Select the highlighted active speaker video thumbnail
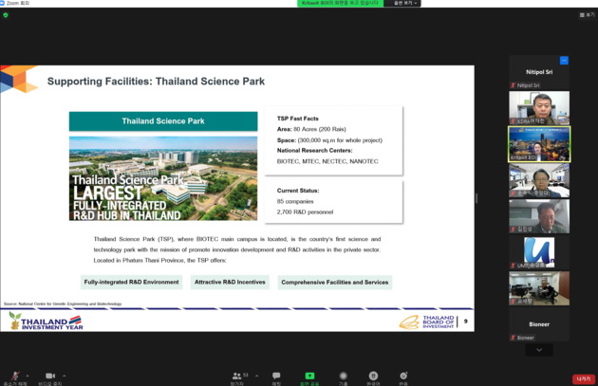Screen dimensions: 598x386 pyautogui.click(x=539, y=144)
